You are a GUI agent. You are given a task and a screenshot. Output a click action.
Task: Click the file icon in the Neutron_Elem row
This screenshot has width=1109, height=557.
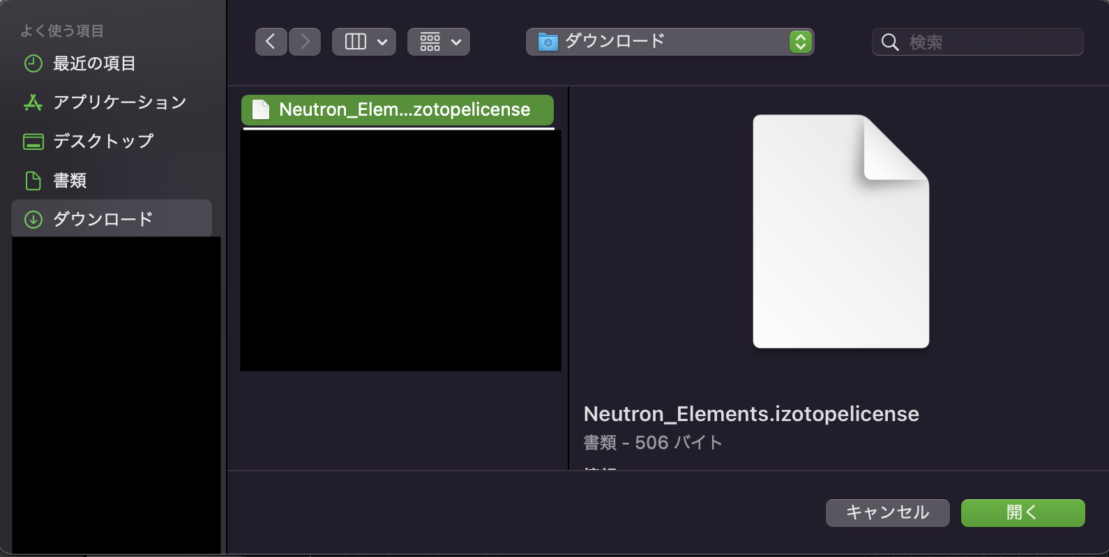coord(261,109)
